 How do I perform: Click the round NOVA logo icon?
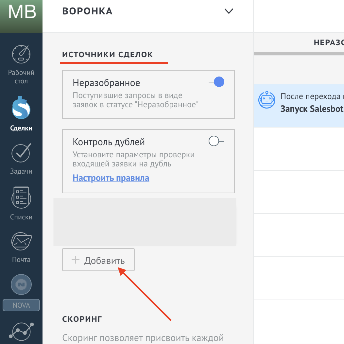pyautogui.click(x=21, y=285)
